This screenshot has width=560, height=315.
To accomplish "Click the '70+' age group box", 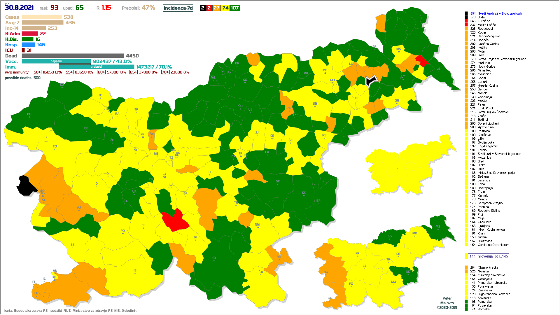I will coord(165,72).
